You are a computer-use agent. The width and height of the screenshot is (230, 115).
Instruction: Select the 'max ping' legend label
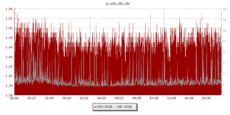(x=124, y=107)
